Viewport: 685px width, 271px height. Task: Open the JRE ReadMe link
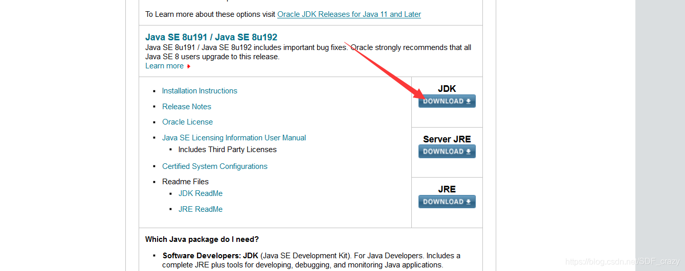pos(201,209)
